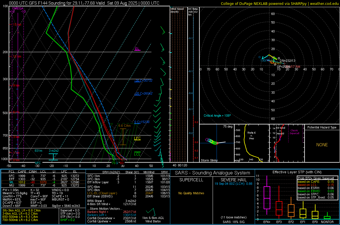Screen dimensions: 340x225
Task: Click the 'Inf. Temp. Adv.' header
Action: tap(193, 12)
